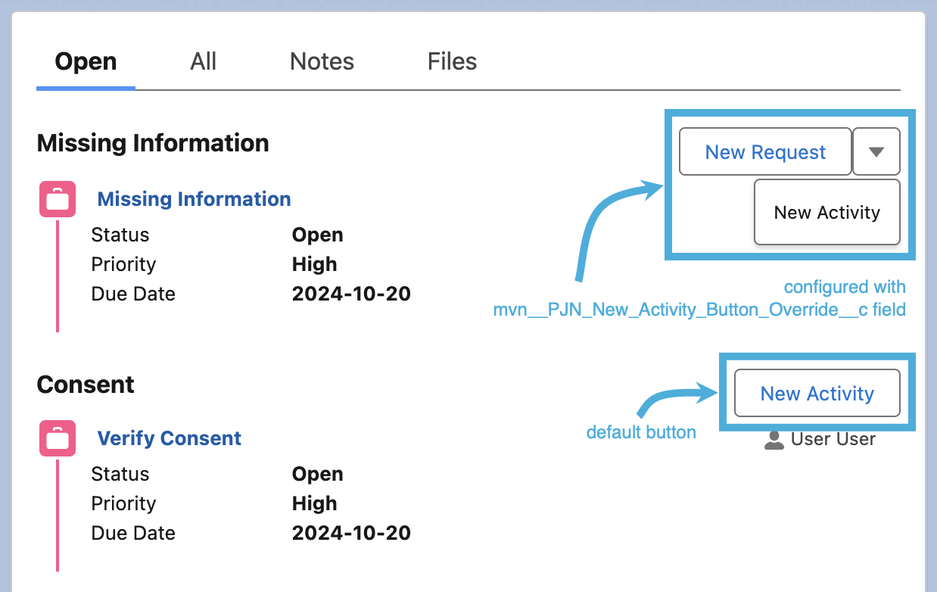Click the High priority value under Verify Consent

[314, 503]
